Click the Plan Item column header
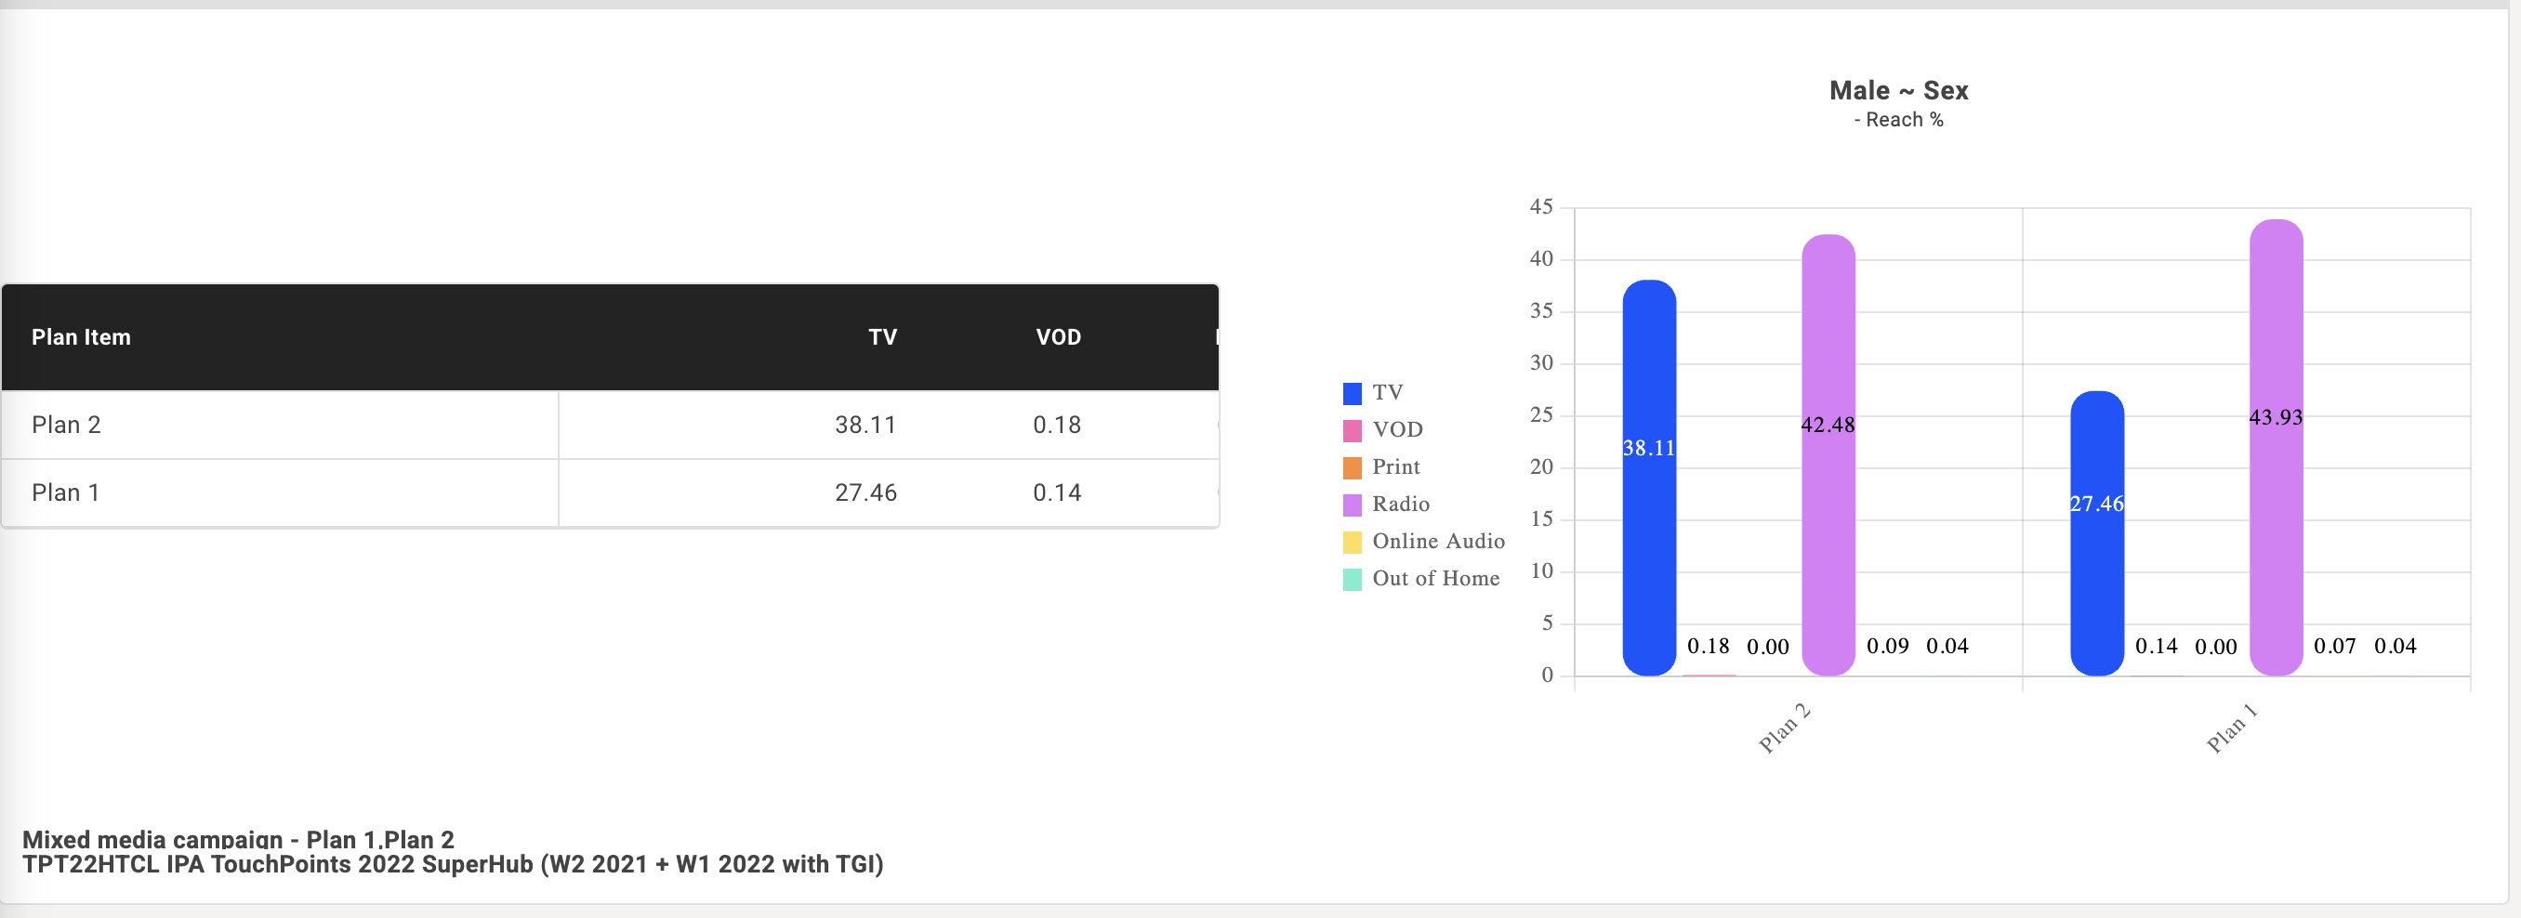The width and height of the screenshot is (2521, 918). [81, 337]
